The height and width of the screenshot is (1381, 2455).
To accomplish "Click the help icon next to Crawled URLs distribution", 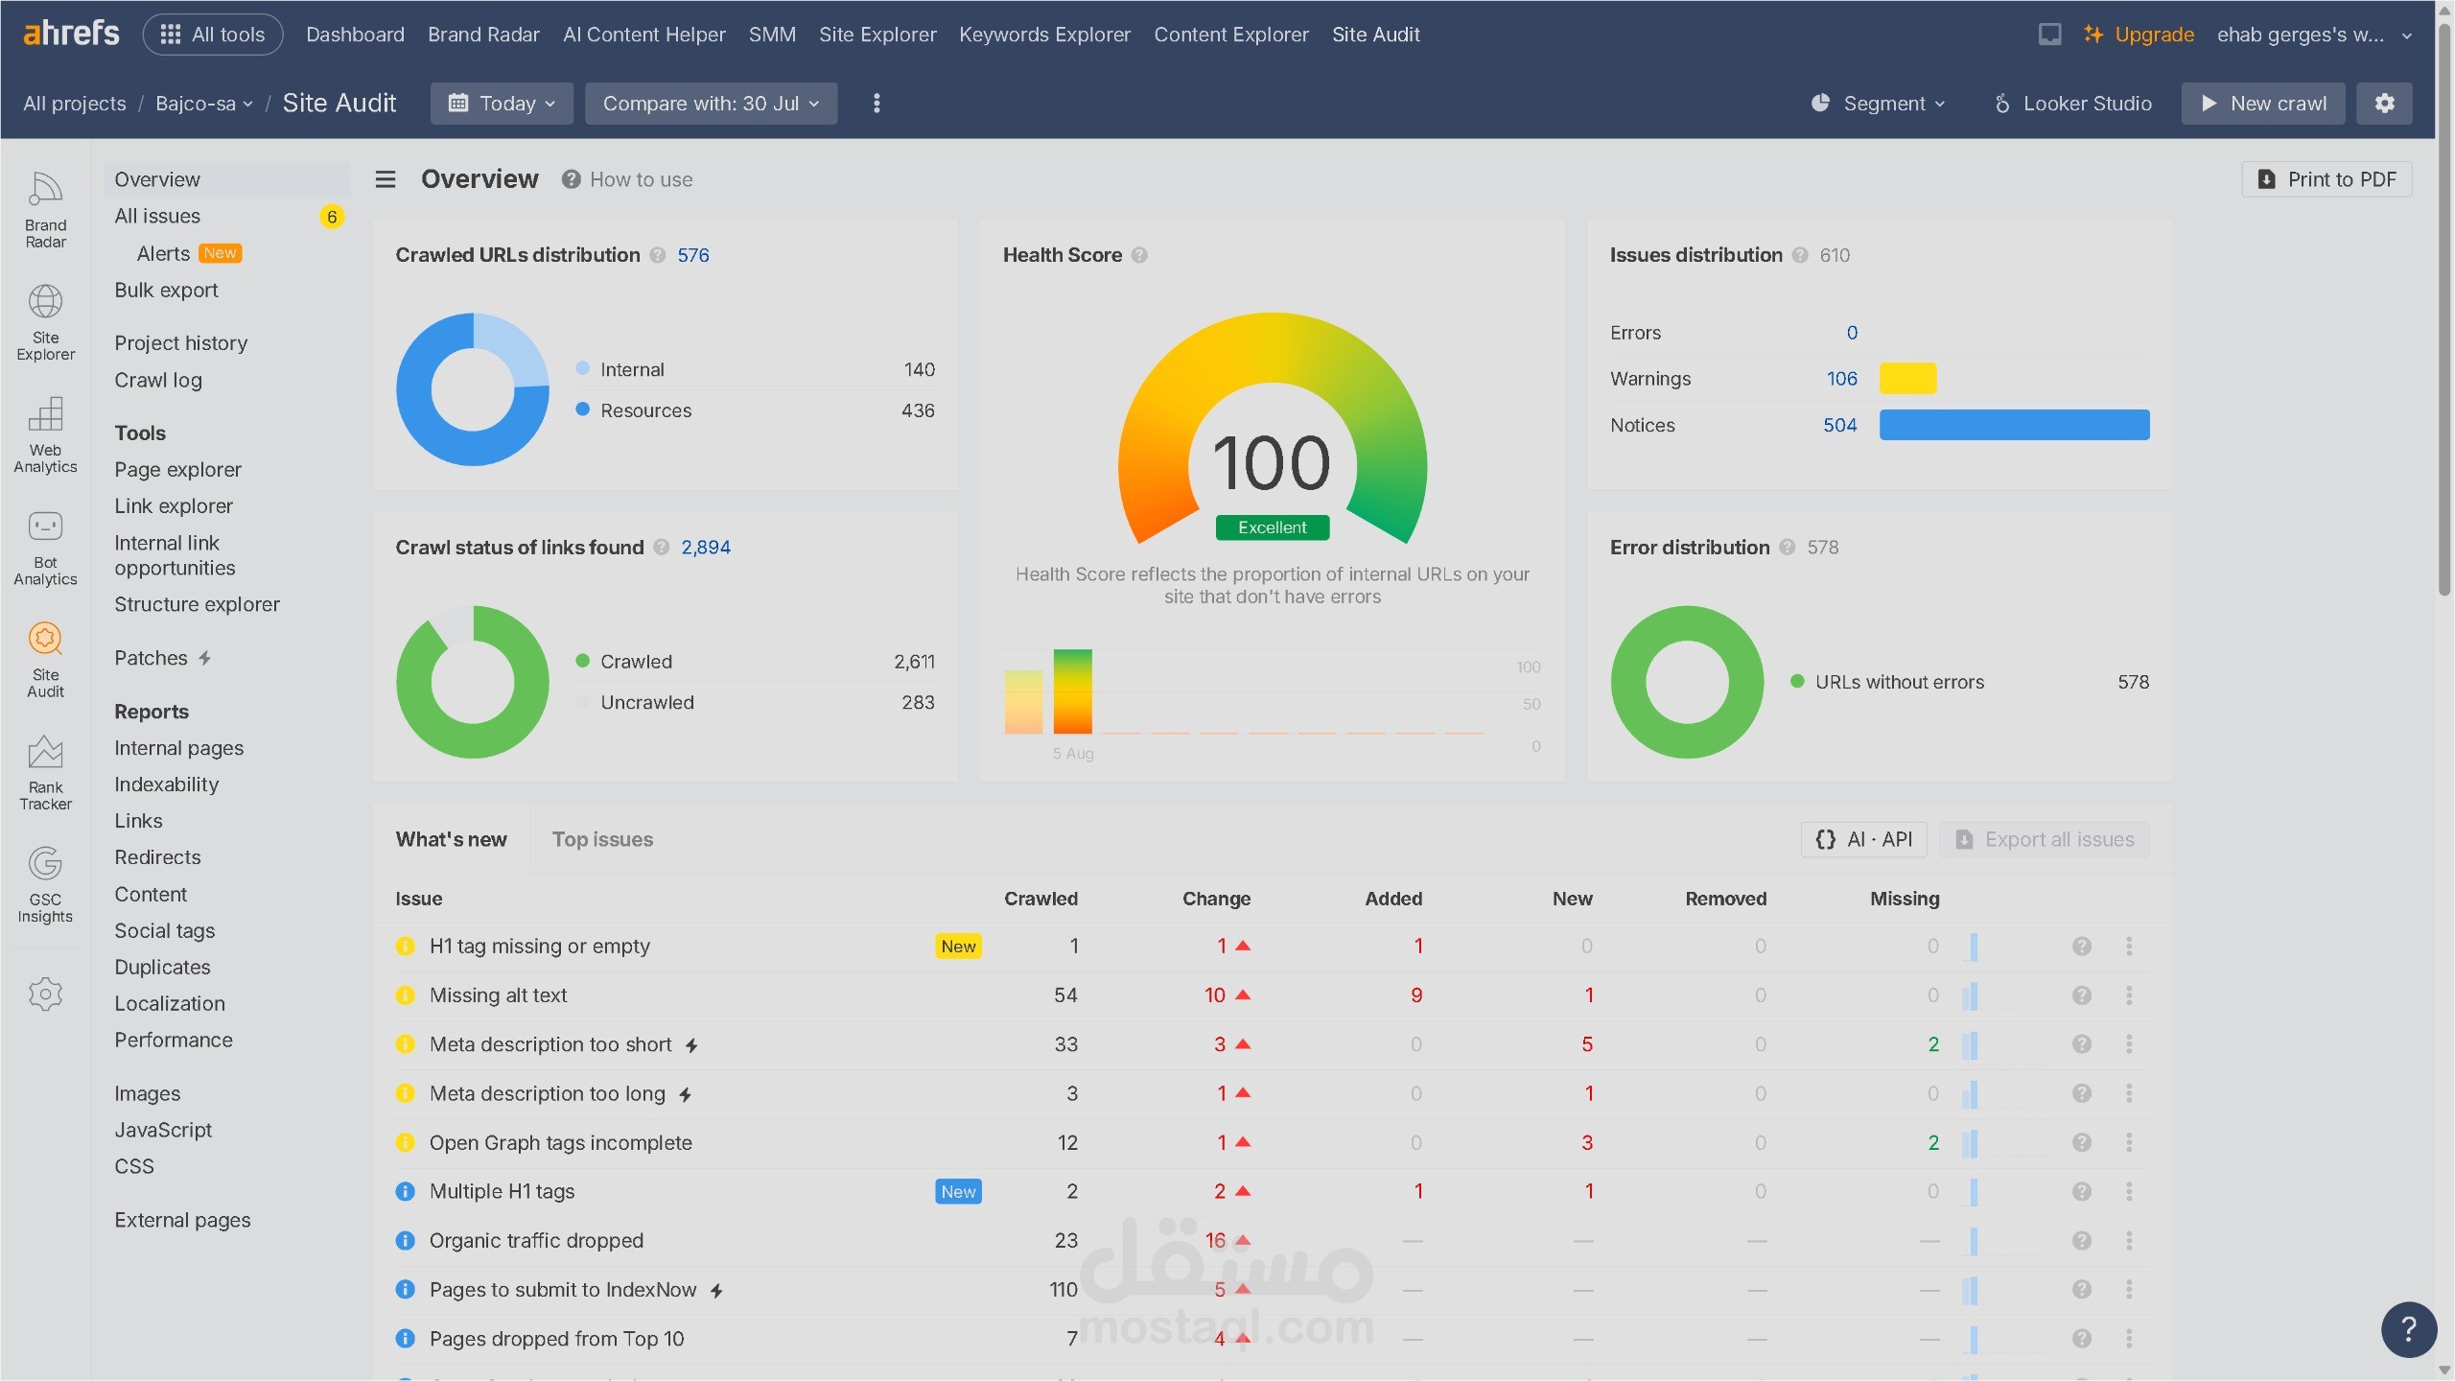I will point(657,255).
